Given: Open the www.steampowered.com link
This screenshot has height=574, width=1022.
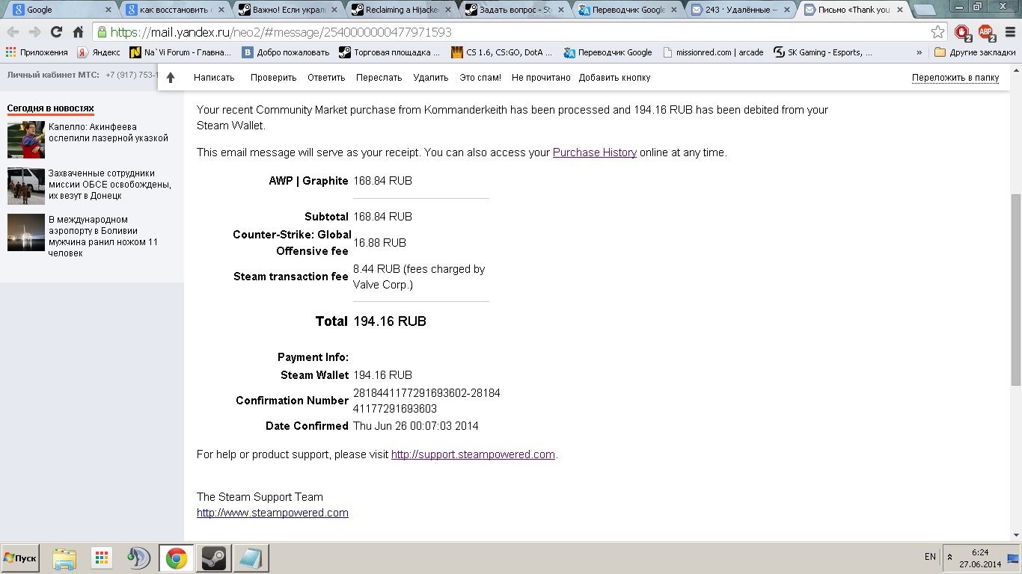Looking at the screenshot, I should (272, 513).
